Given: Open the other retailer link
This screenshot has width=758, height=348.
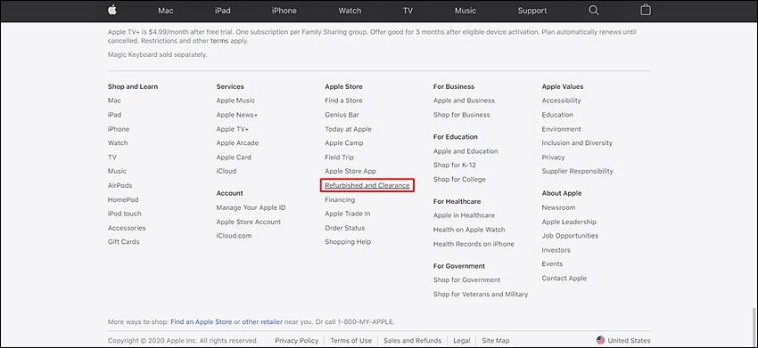Looking at the screenshot, I should [x=261, y=321].
